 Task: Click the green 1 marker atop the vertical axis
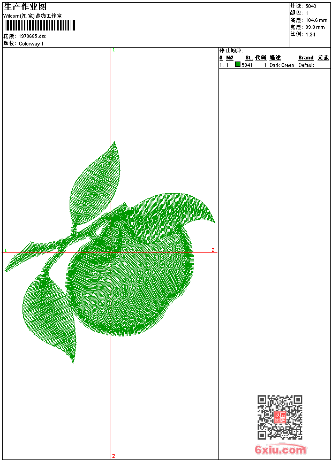click(114, 50)
